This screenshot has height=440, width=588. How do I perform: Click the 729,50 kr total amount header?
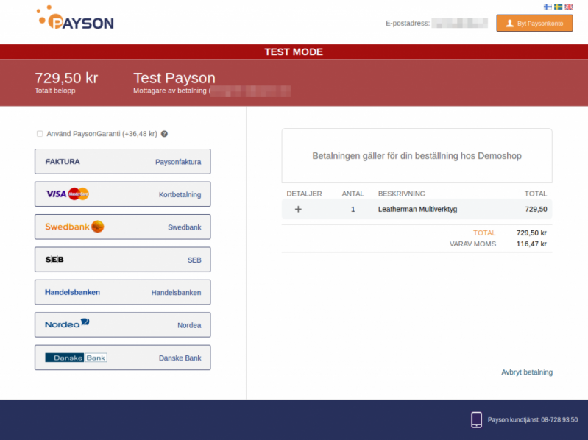66,78
